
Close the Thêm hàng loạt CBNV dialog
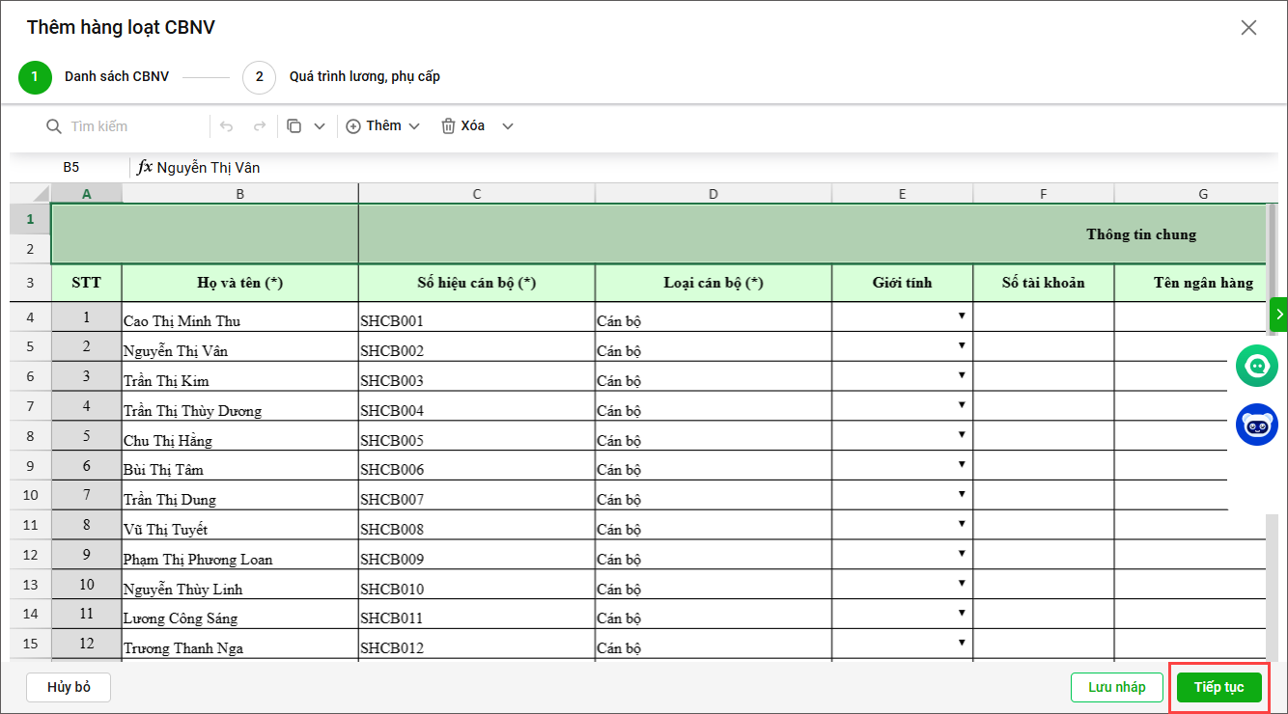tap(1248, 28)
